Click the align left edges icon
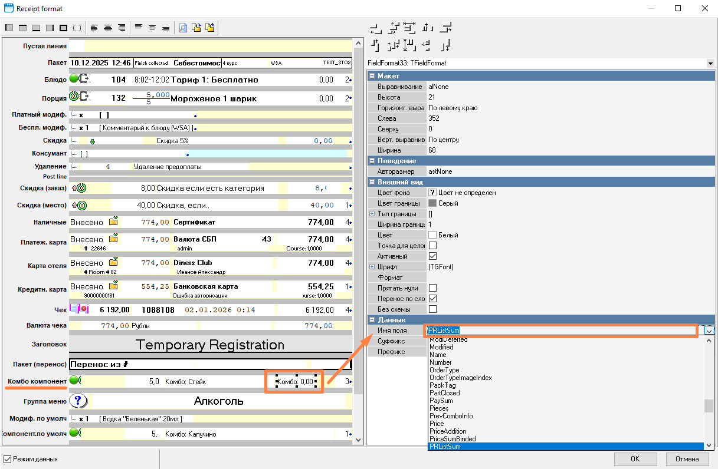 (x=375, y=28)
